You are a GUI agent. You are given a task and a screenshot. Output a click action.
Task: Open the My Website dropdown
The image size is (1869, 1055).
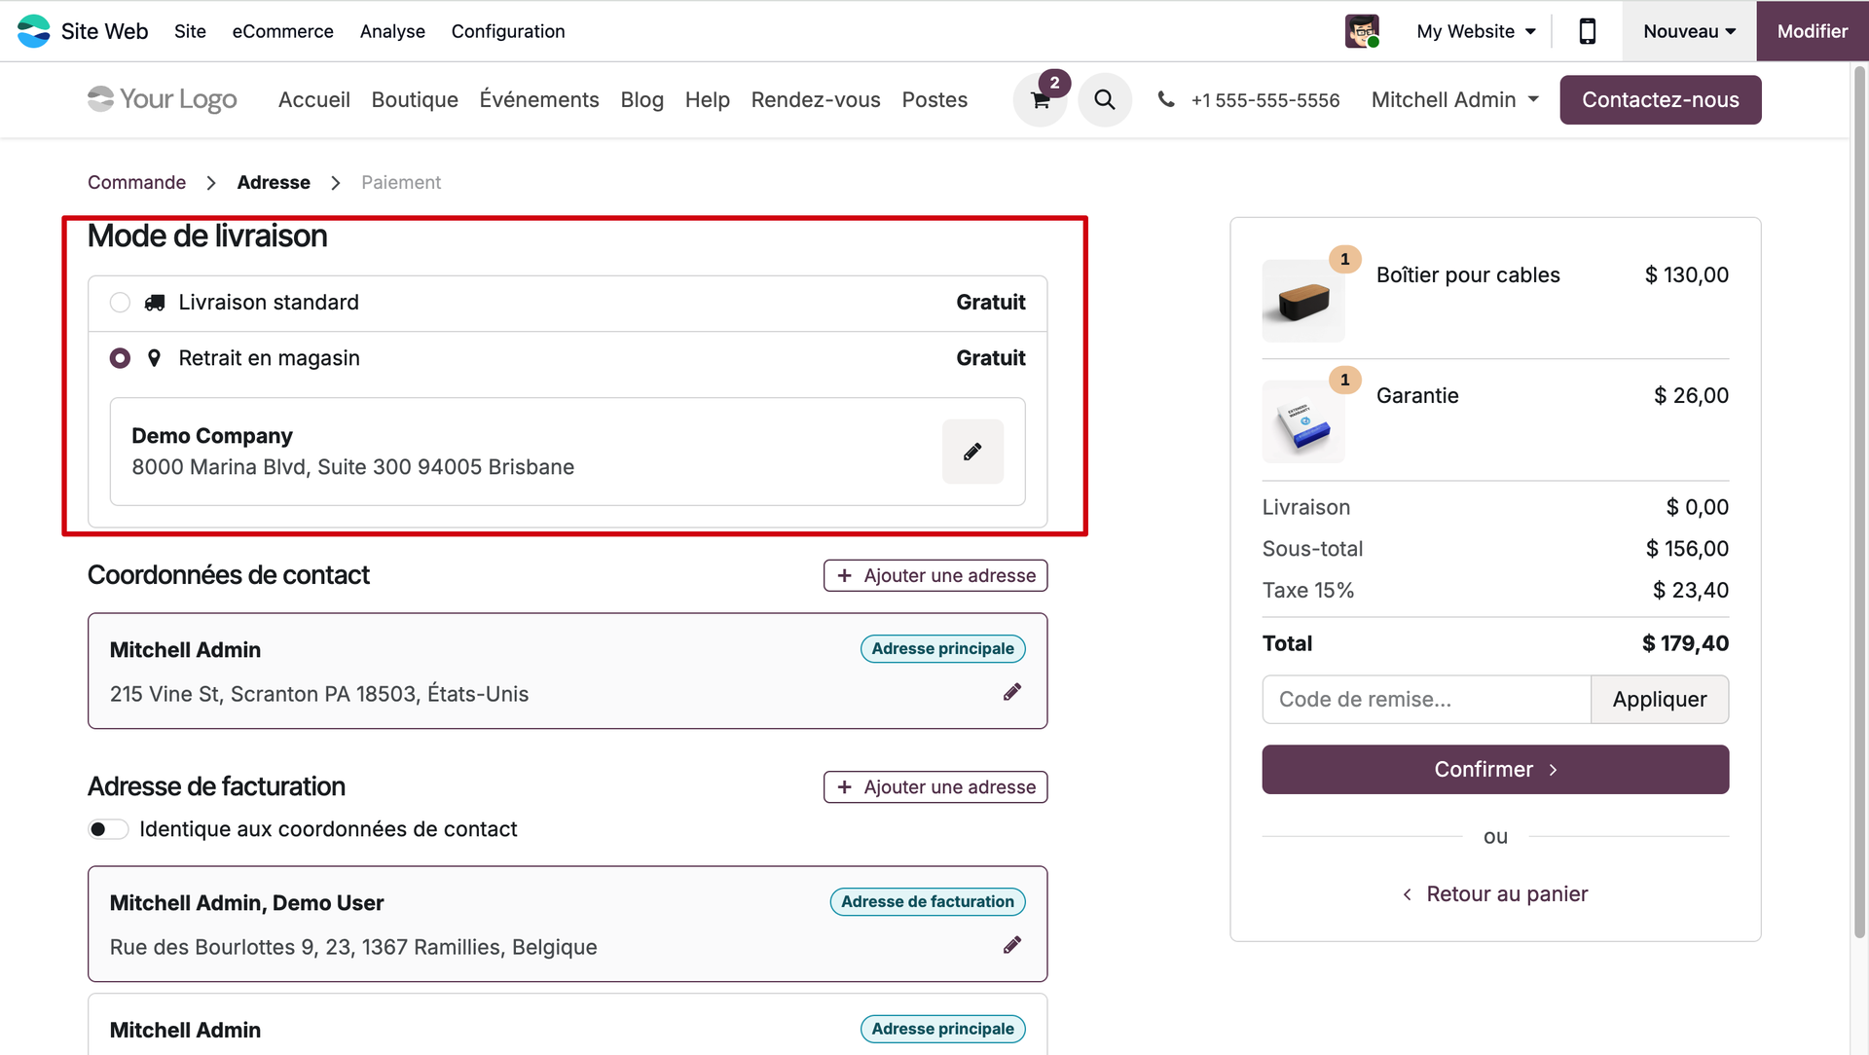point(1476,31)
